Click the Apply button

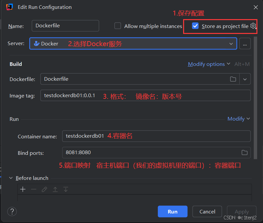click(242, 211)
